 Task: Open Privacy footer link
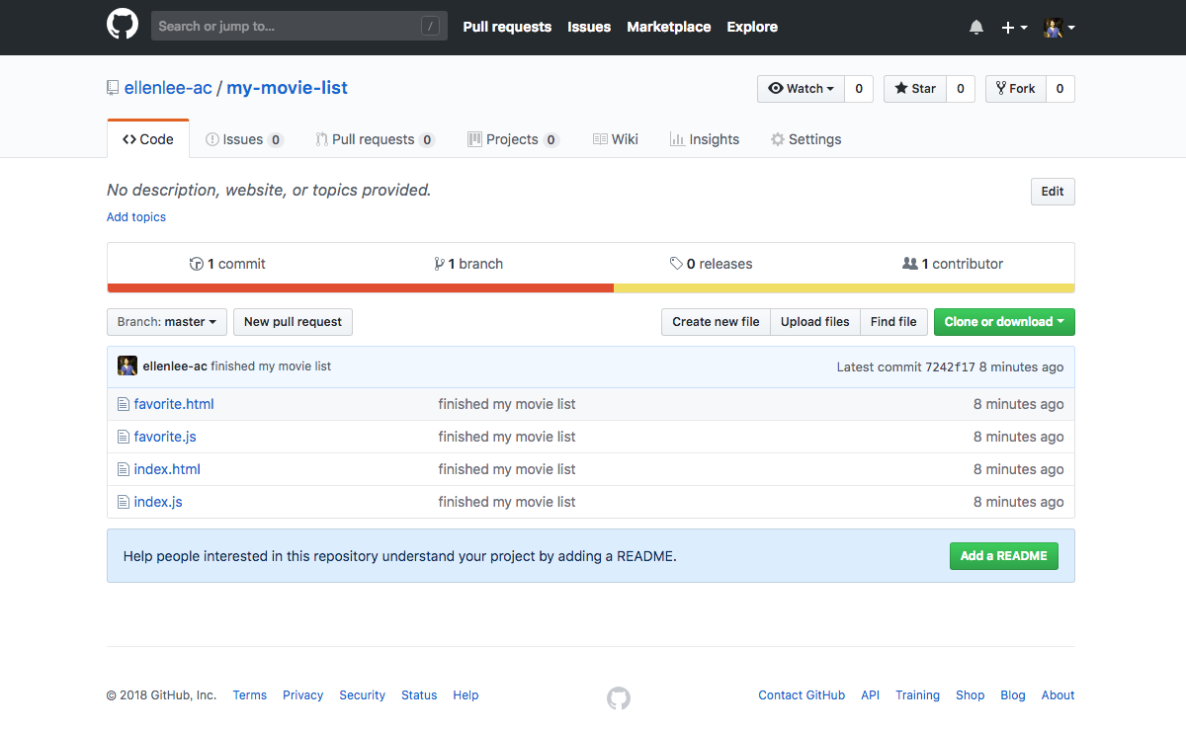302,695
